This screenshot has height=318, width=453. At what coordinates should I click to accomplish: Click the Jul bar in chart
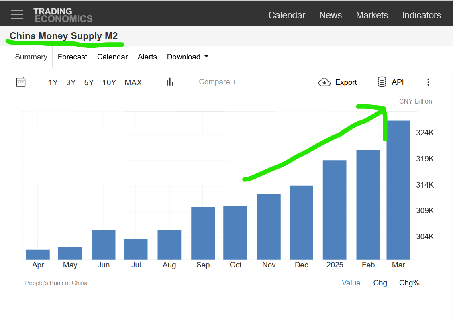(x=136, y=250)
